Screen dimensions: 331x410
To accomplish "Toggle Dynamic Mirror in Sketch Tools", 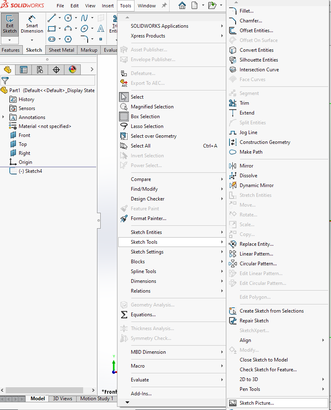I will [256, 185].
